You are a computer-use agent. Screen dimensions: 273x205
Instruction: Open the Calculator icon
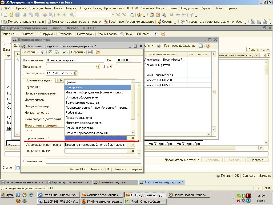[152, 15]
